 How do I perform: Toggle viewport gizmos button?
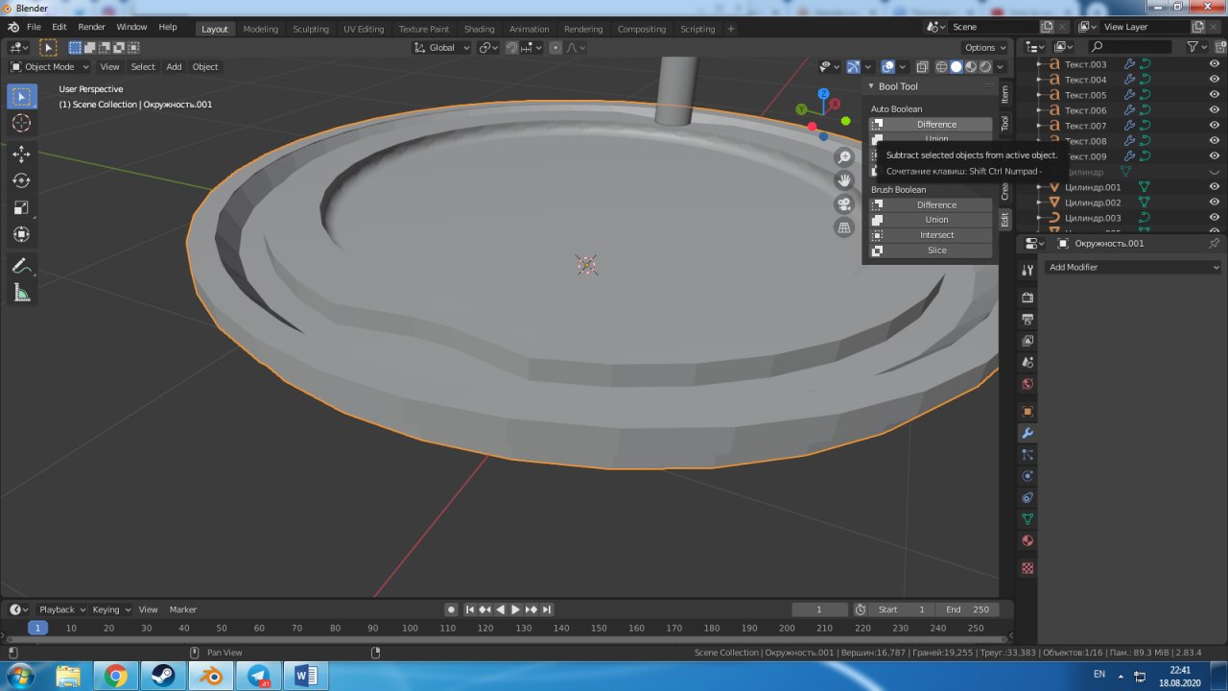point(853,67)
